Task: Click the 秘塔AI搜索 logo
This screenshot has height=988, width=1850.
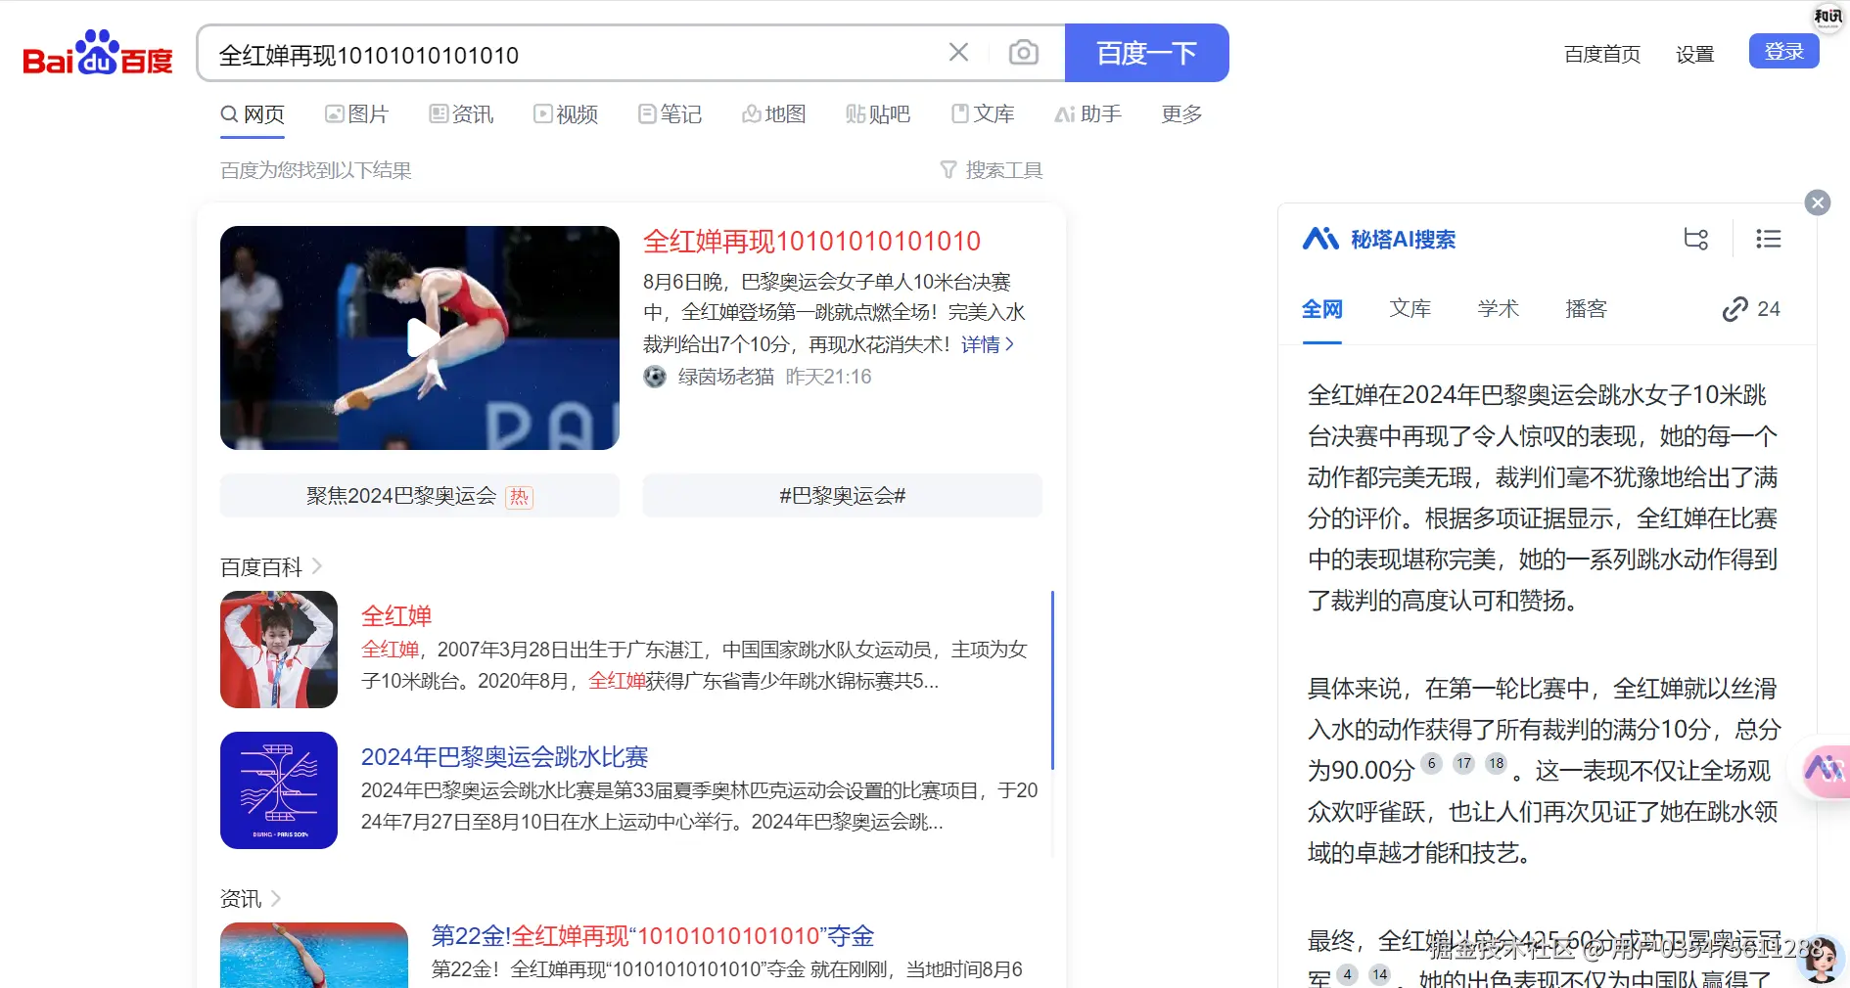Action: coord(1378,239)
